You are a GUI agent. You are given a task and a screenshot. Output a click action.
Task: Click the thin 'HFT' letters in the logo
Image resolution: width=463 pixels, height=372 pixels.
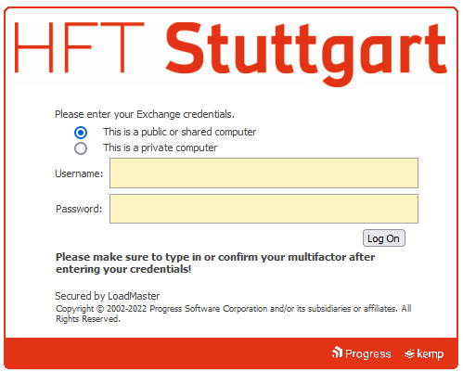tap(79, 47)
